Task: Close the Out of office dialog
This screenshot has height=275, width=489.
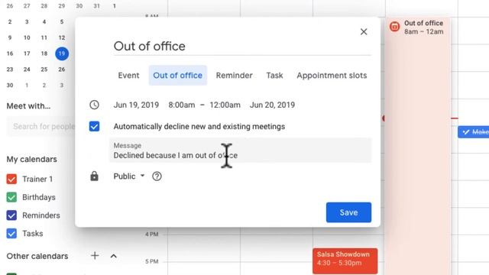Action: (x=364, y=31)
